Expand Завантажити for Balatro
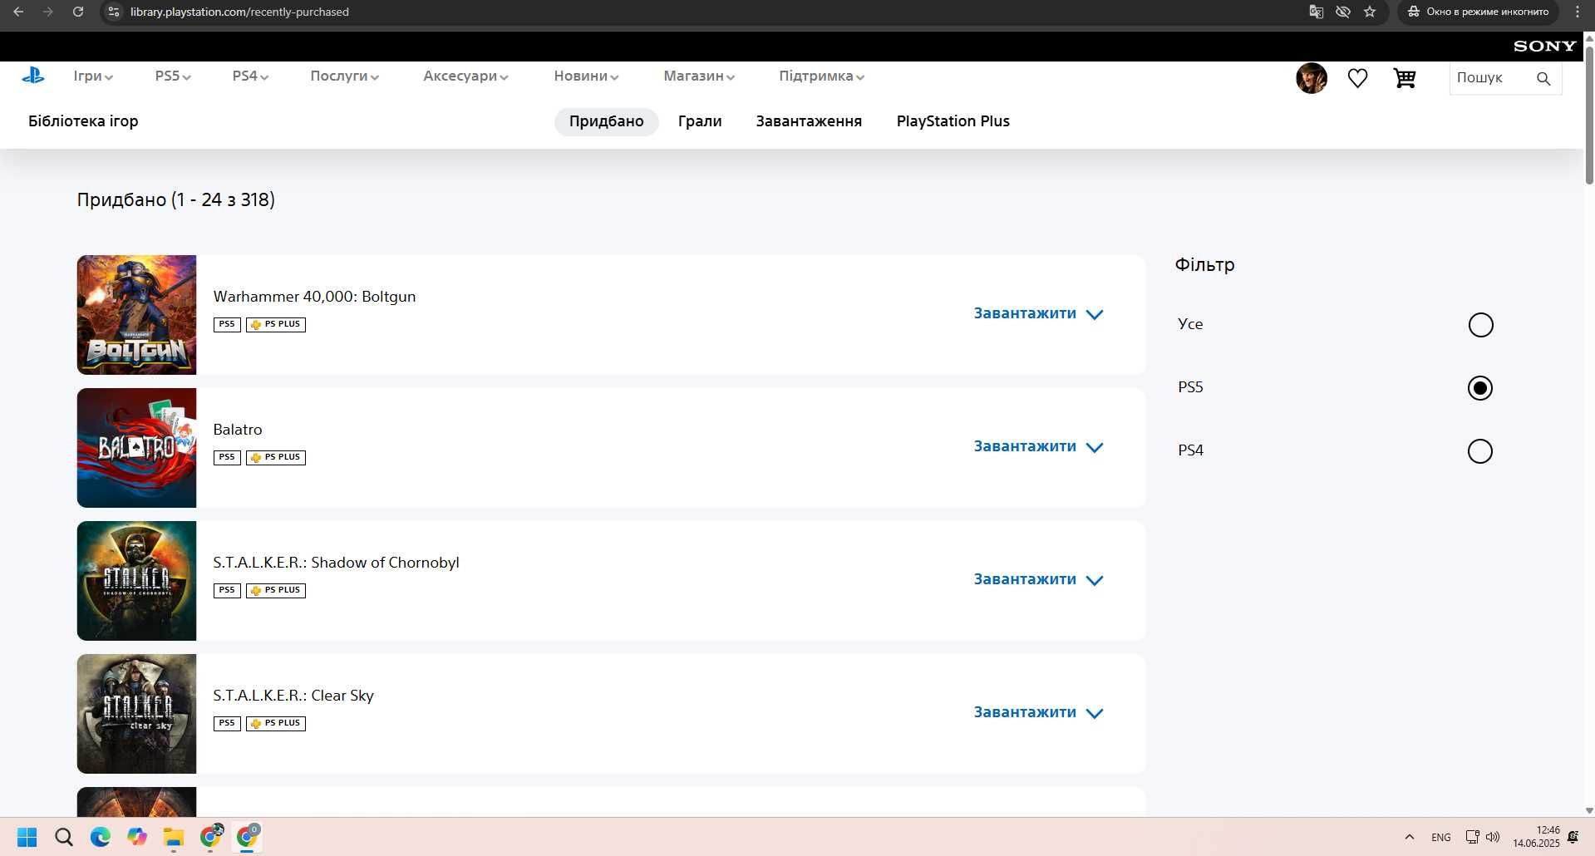1595x856 pixels. tap(1038, 446)
